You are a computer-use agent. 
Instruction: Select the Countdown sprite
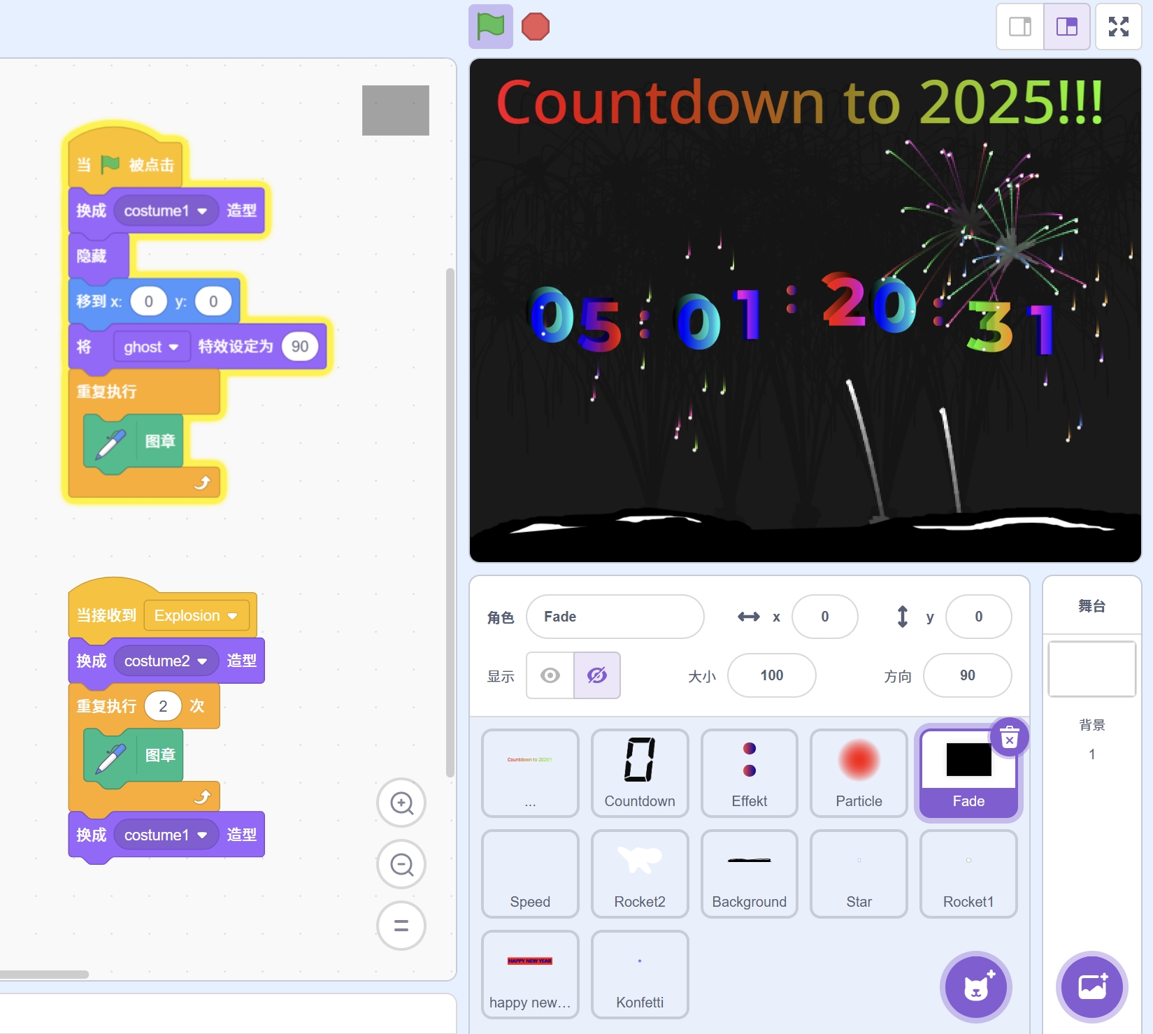pos(640,773)
